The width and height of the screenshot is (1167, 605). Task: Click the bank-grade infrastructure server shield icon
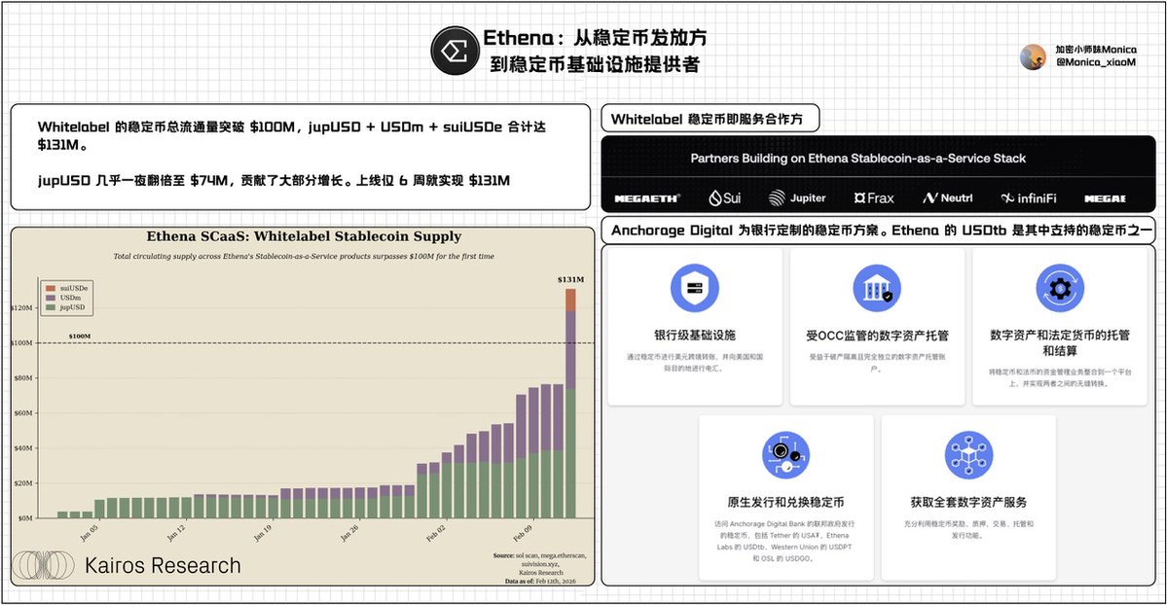tap(694, 288)
